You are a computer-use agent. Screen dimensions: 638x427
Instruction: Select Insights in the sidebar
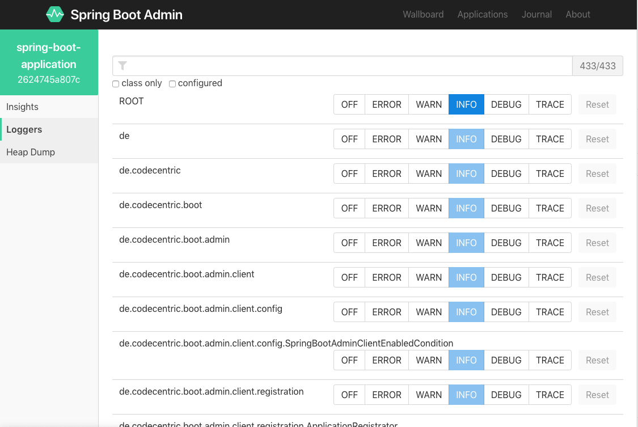(22, 107)
